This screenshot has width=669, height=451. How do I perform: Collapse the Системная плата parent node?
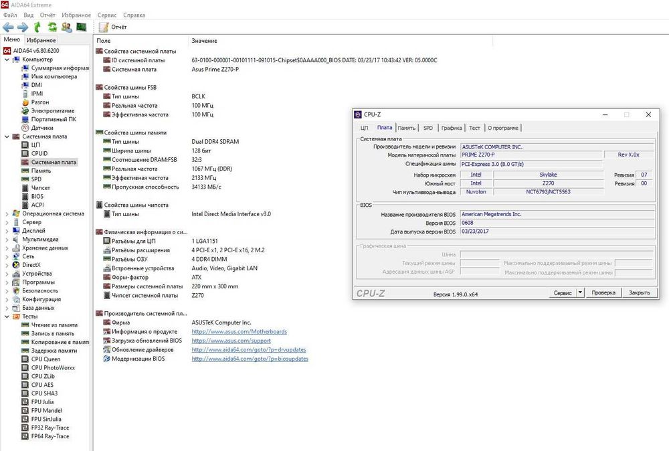tap(7, 137)
